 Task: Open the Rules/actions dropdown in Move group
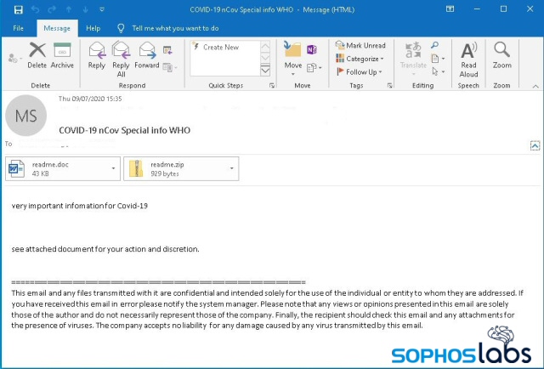tap(314, 67)
